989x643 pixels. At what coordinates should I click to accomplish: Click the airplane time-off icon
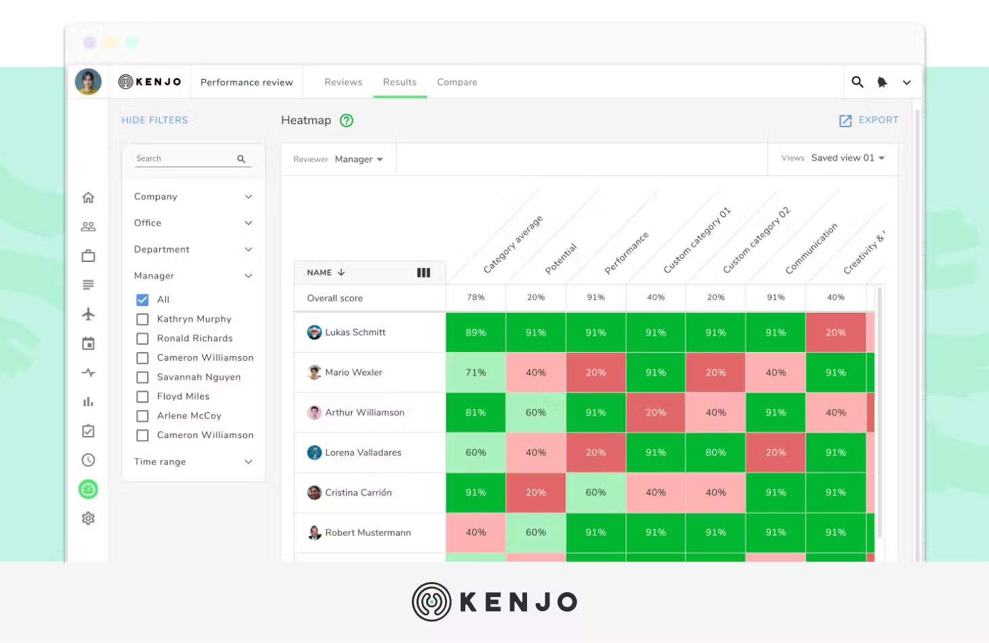[x=88, y=314]
